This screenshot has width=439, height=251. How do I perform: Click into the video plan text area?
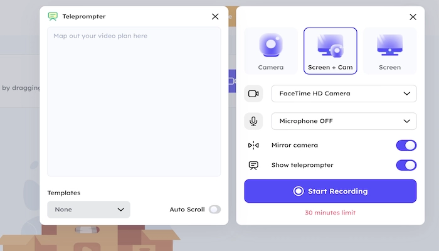pos(134,100)
